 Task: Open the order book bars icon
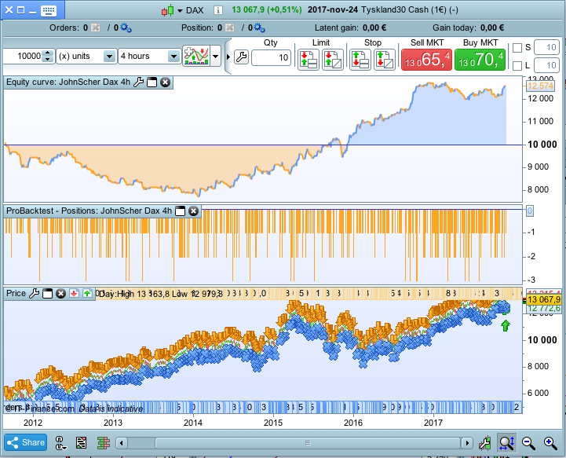[104, 443]
